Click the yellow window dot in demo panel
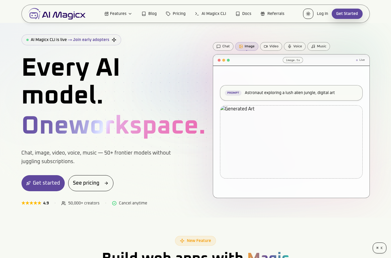Image resolution: width=391 pixels, height=258 pixels. coord(224,60)
